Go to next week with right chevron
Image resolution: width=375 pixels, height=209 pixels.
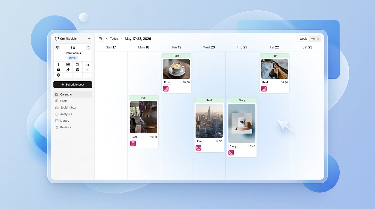tap(122, 39)
